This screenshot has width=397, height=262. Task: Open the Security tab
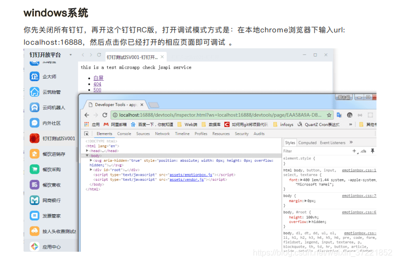[x=242, y=134]
